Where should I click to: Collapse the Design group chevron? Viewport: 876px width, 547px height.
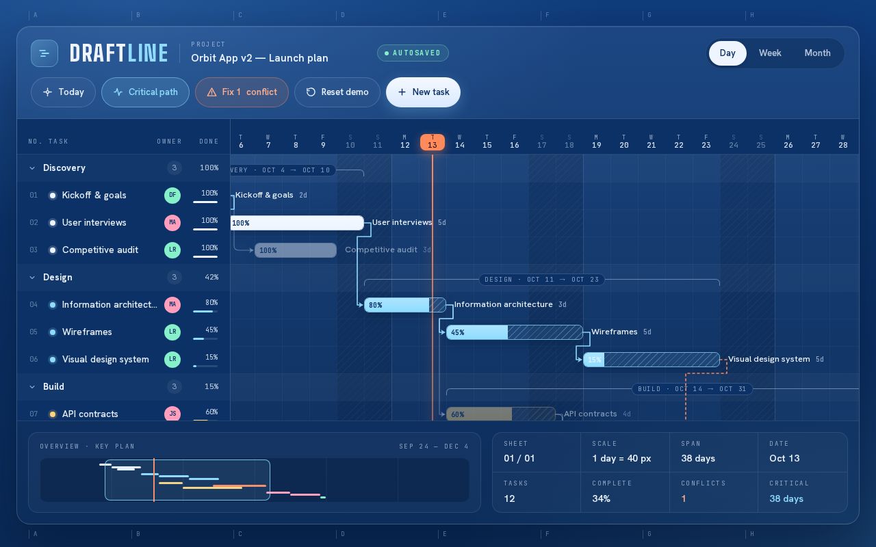(32, 278)
